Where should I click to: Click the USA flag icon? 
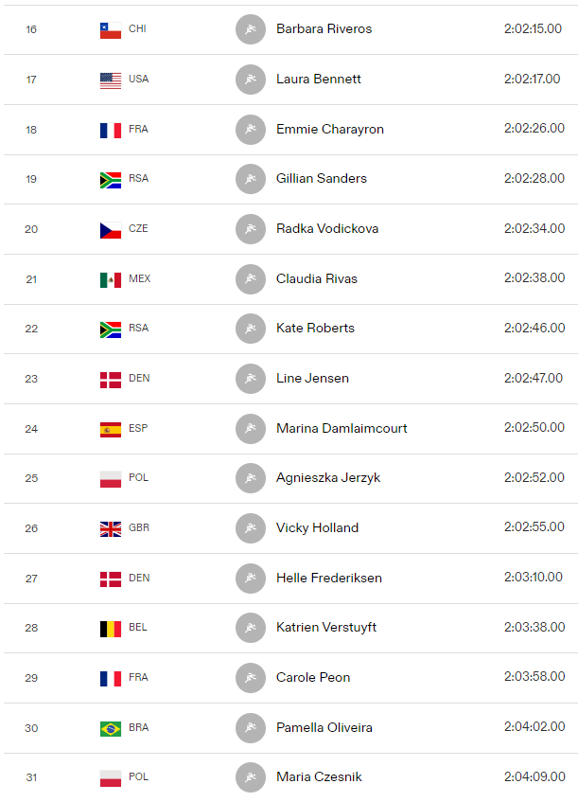[x=111, y=80]
